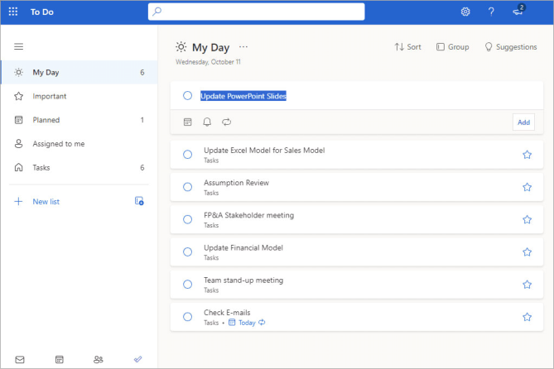Click the To Do app title
This screenshot has width=554, height=369.
pos(42,12)
